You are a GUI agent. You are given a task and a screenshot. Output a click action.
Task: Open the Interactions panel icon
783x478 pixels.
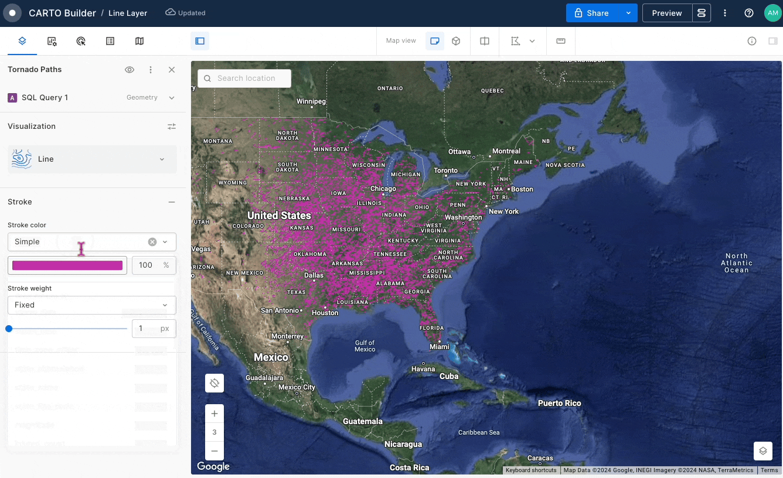(x=81, y=41)
